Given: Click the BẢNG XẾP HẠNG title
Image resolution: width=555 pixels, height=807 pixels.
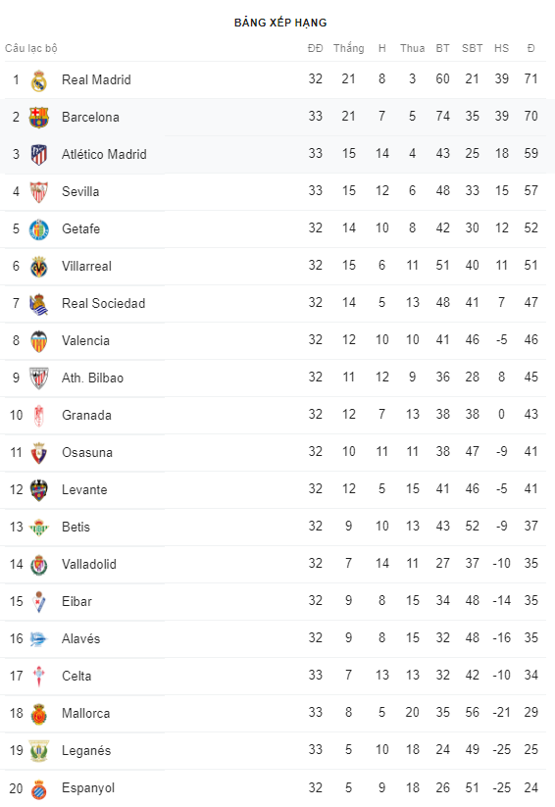Looking at the screenshot, I should 280,23.
